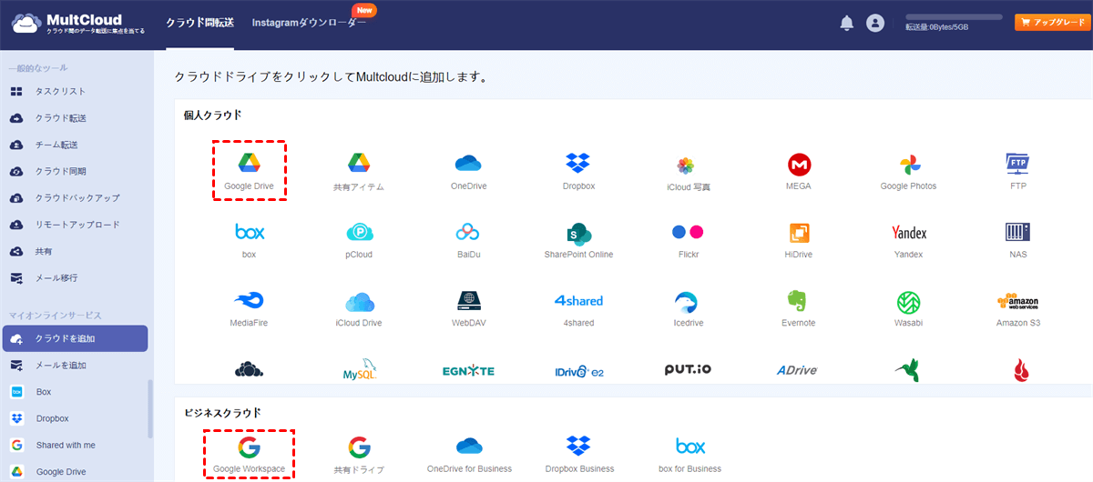Add Dropbox personal cloud
This screenshot has height=482, width=1093.
click(578, 170)
